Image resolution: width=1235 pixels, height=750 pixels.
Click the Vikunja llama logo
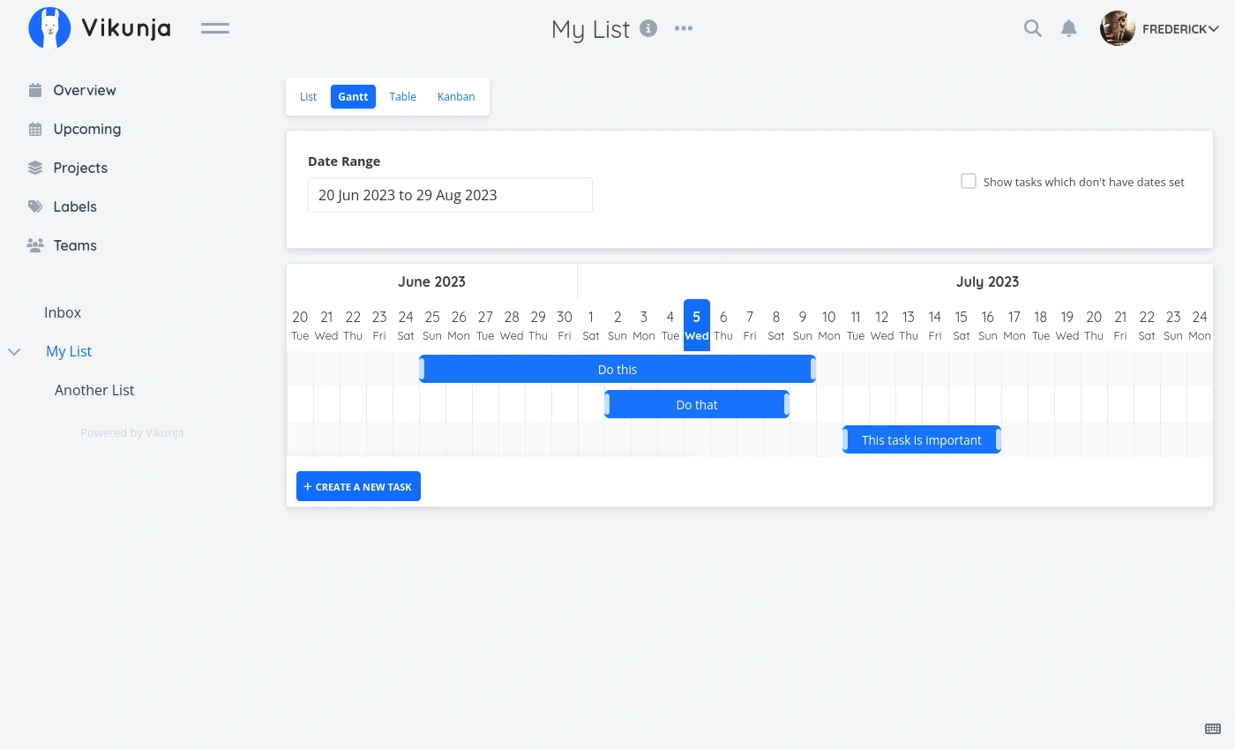coord(49,28)
